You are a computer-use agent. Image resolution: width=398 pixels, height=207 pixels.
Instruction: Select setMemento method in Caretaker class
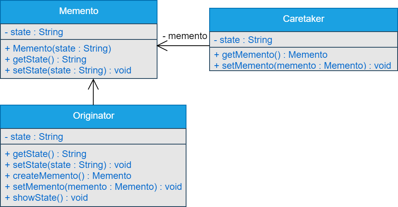coord(302,65)
